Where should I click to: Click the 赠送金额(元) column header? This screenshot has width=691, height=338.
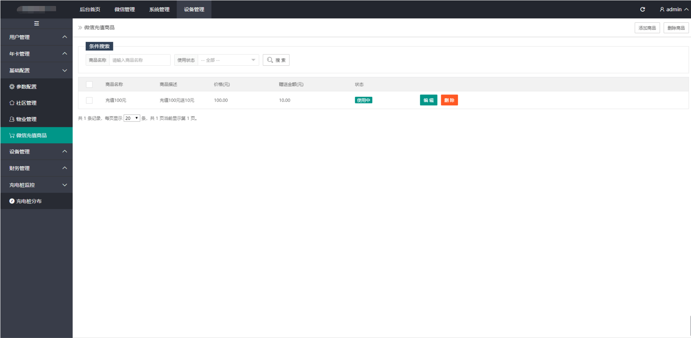click(x=291, y=84)
